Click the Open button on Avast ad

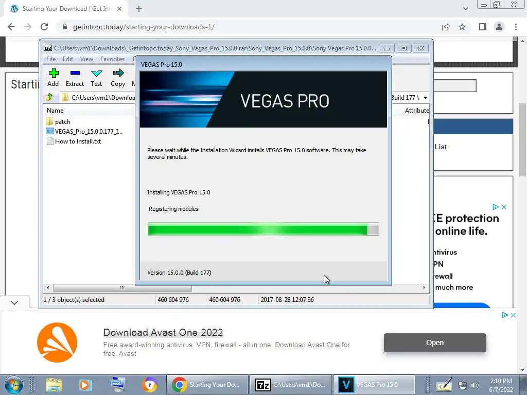tap(435, 343)
